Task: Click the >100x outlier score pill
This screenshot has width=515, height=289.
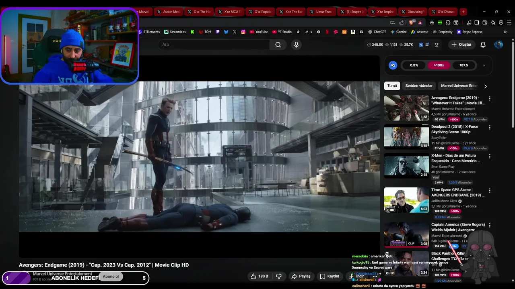Action: pyautogui.click(x=439, y=65)
